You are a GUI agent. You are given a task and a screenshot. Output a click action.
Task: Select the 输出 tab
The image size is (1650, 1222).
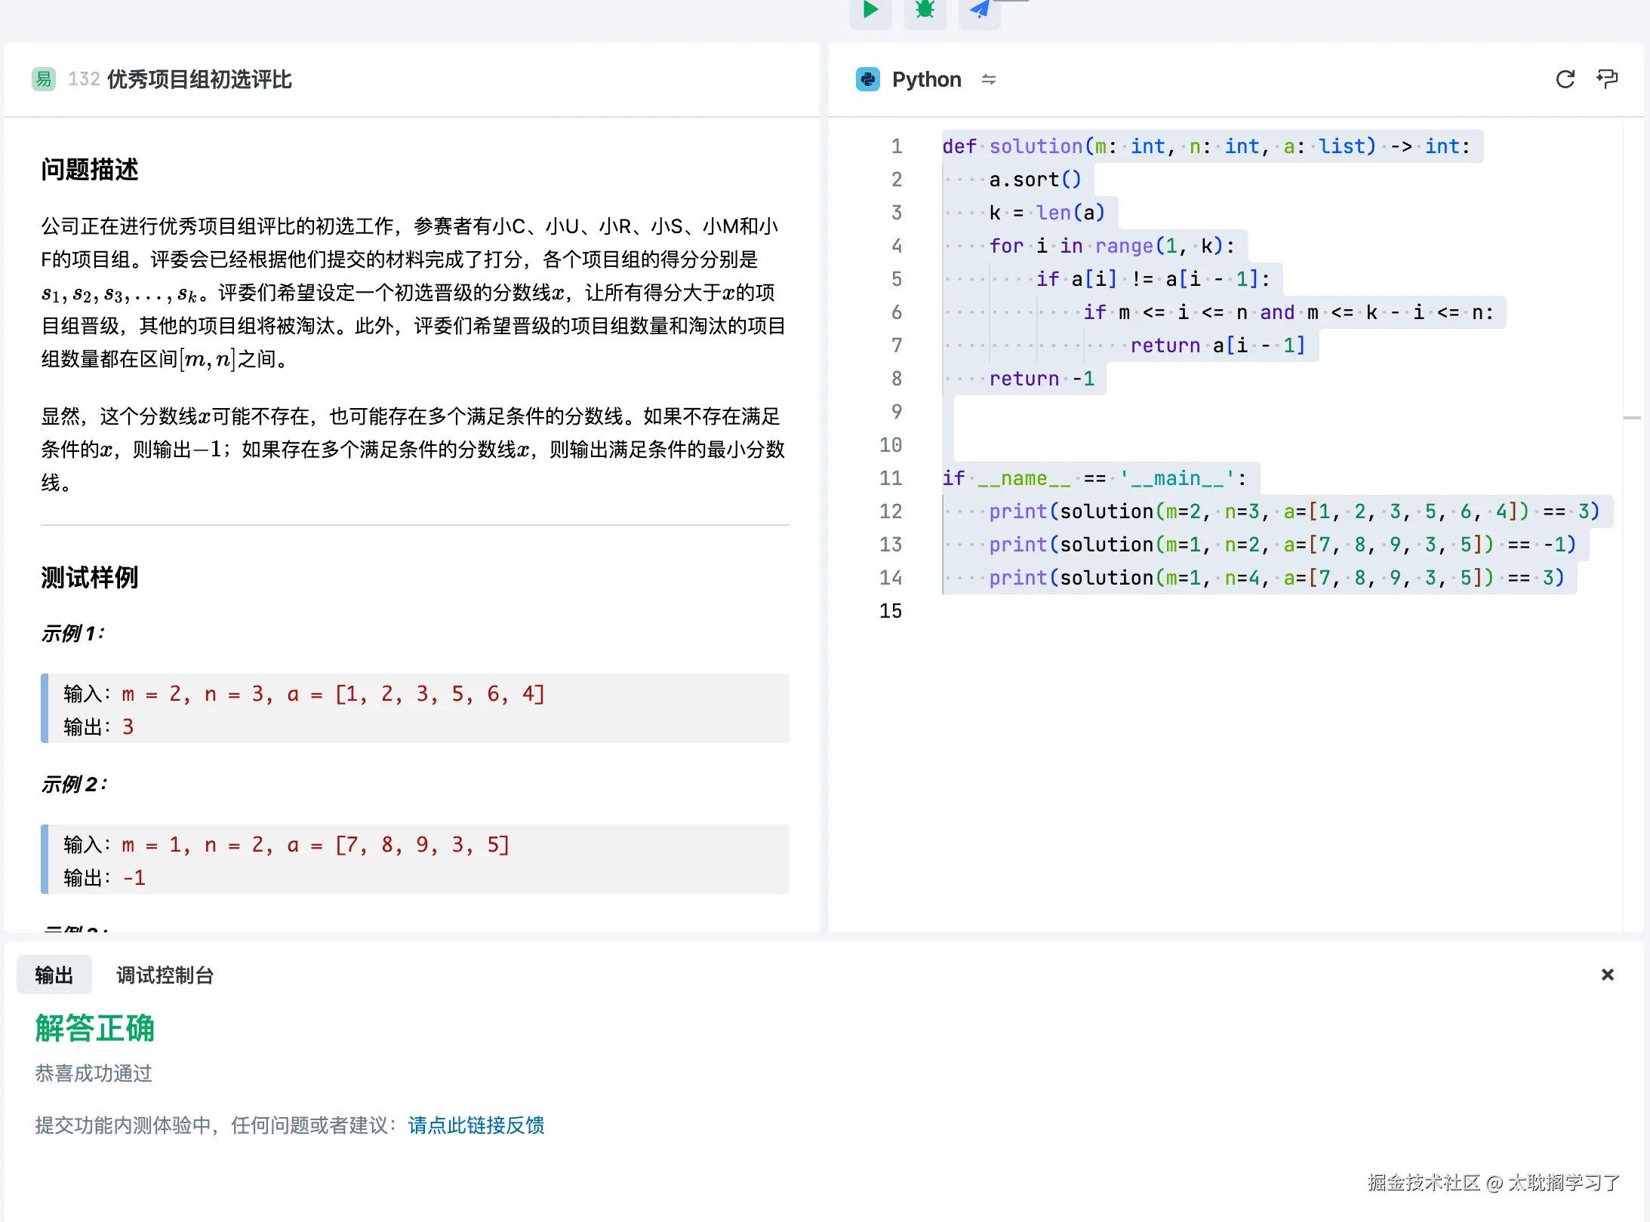(x=54, y=975)
